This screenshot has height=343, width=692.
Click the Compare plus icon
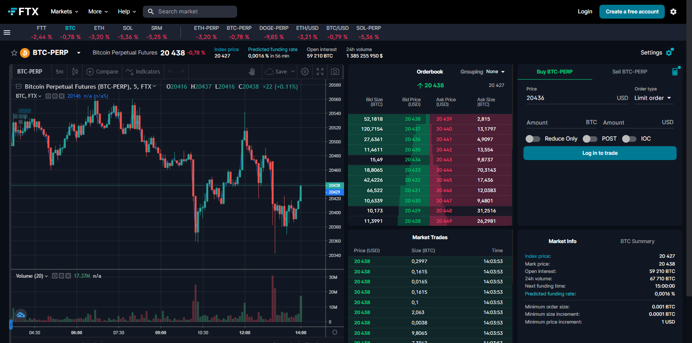pyautogui.click(x=90, y=72)
